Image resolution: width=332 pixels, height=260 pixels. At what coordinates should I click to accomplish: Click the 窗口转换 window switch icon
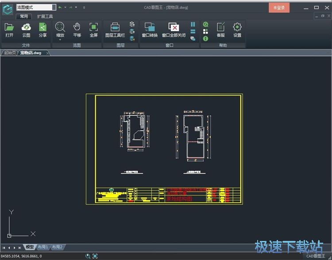click(150, 29)
